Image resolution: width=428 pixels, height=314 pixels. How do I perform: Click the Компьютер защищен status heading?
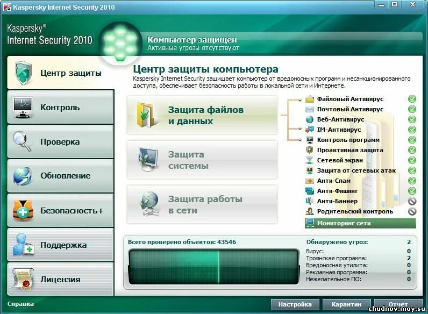tap(192, 40)
